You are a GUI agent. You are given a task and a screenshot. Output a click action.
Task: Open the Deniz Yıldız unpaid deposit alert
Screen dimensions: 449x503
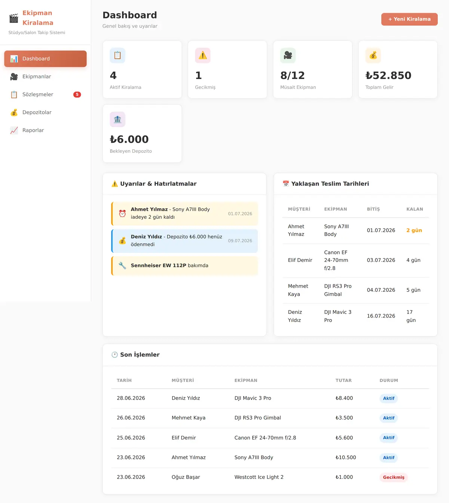(x=184, y=241)
